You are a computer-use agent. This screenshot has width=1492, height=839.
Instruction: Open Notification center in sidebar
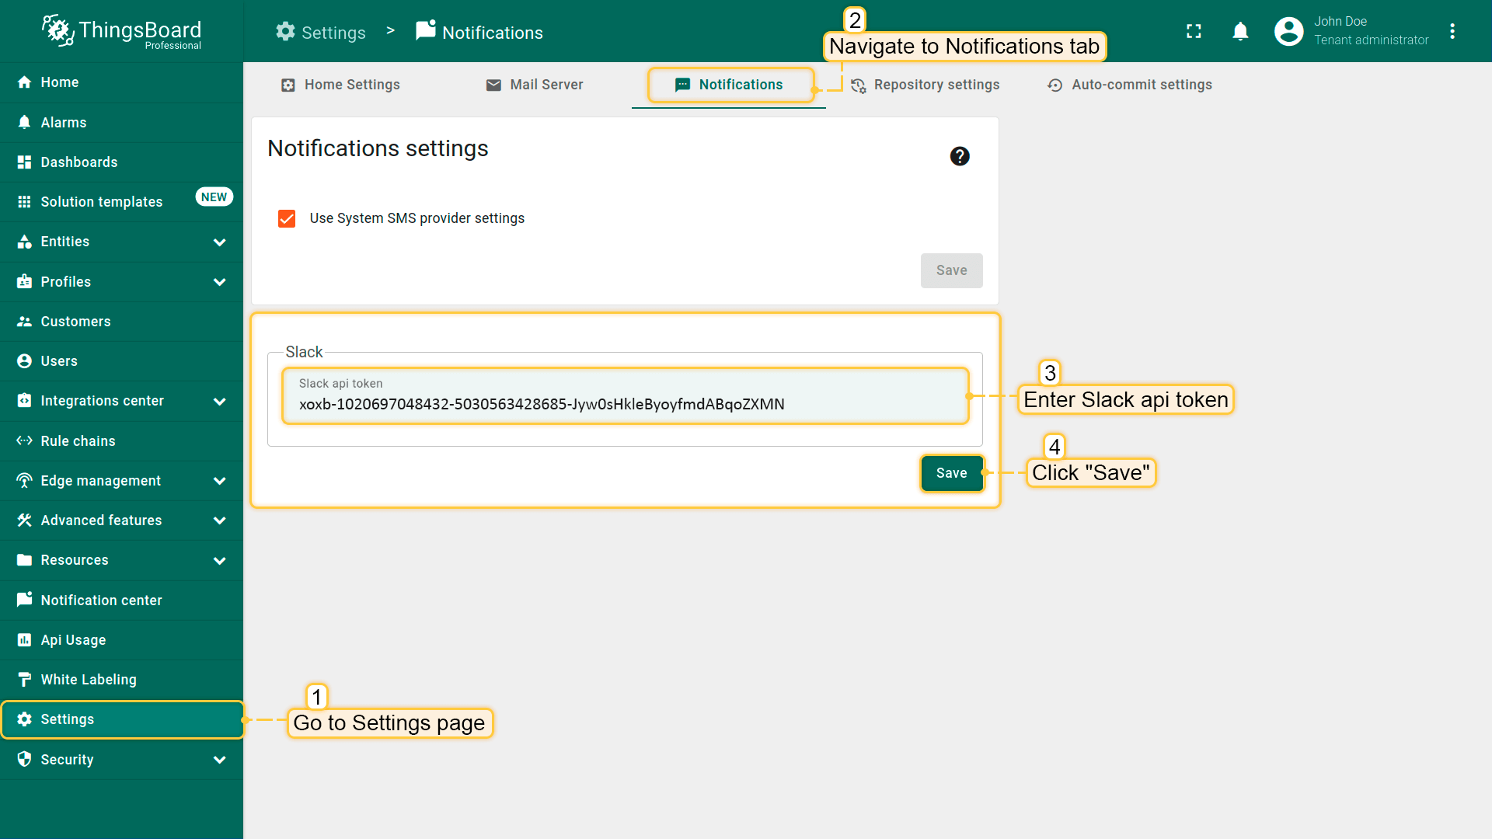[x=101, y=600]
